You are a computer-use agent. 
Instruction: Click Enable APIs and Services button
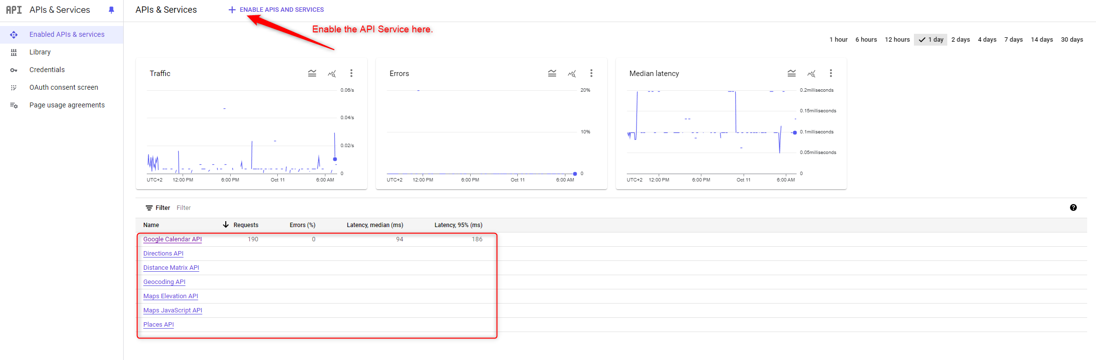click(x=276, y=10)
